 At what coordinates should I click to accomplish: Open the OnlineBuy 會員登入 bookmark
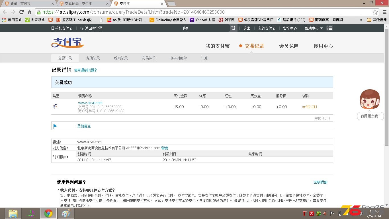[x=168, y=20]
